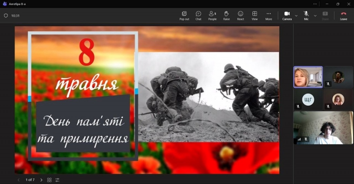This screenshot has width=354, height=184.
Task: Open slide grid view
Action: [49, 180]
